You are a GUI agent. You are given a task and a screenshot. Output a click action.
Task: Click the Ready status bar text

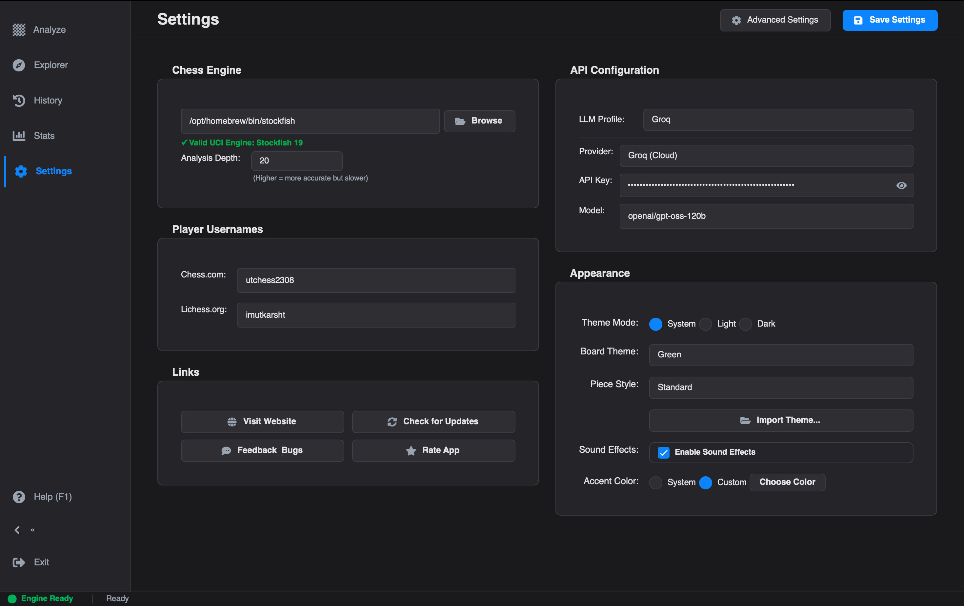point(117,598)
